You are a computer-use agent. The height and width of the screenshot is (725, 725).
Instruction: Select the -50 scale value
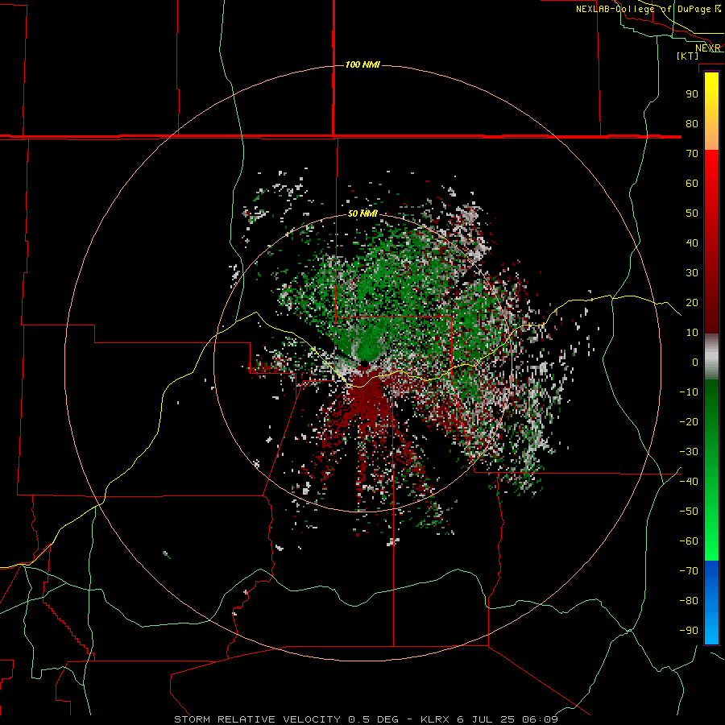689,512
